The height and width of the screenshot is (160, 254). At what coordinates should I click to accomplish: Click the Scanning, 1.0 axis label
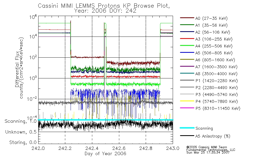click(21, 121)
